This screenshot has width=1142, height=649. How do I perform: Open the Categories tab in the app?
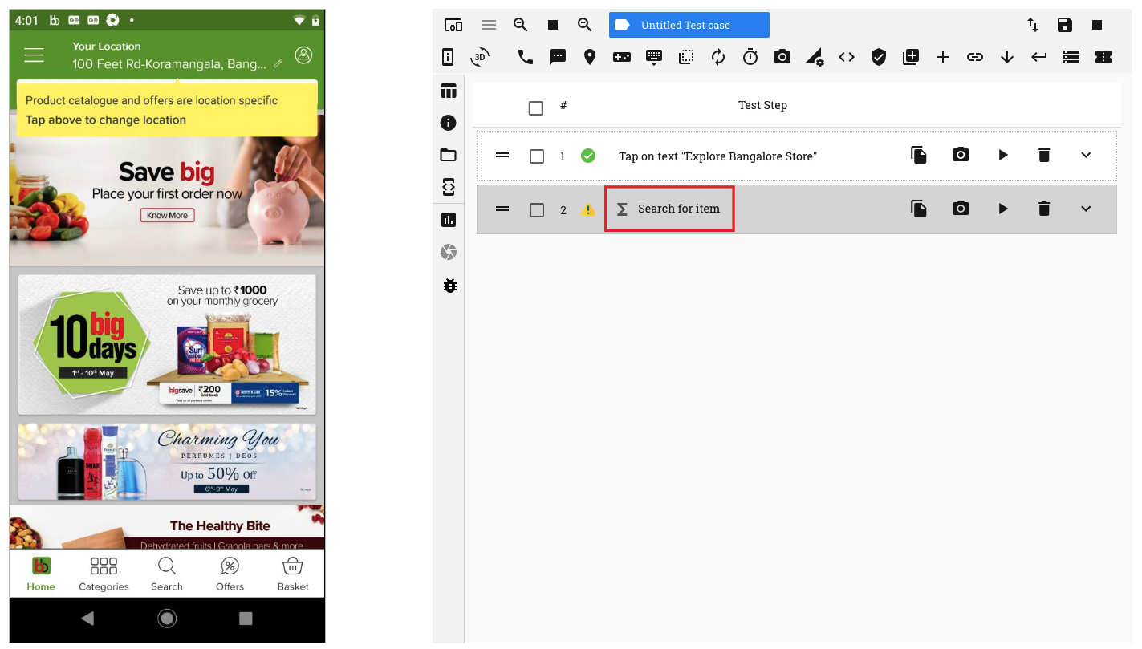[x=104, y=574]
